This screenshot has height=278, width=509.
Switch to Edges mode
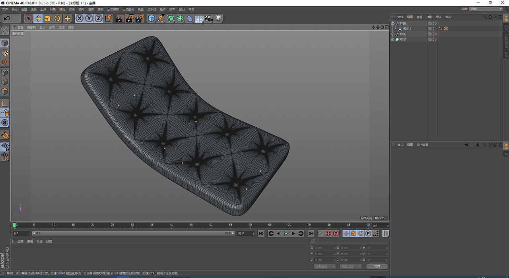(5, 82)
